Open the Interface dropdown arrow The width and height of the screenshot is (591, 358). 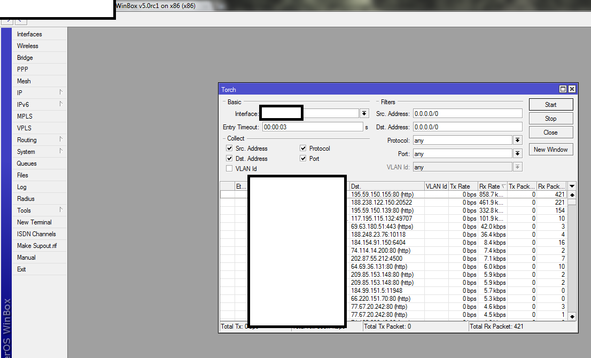pos(364,113)
